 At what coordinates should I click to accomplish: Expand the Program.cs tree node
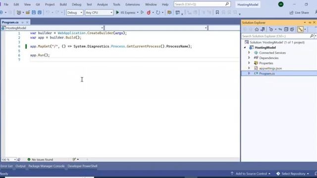point(249,74)
